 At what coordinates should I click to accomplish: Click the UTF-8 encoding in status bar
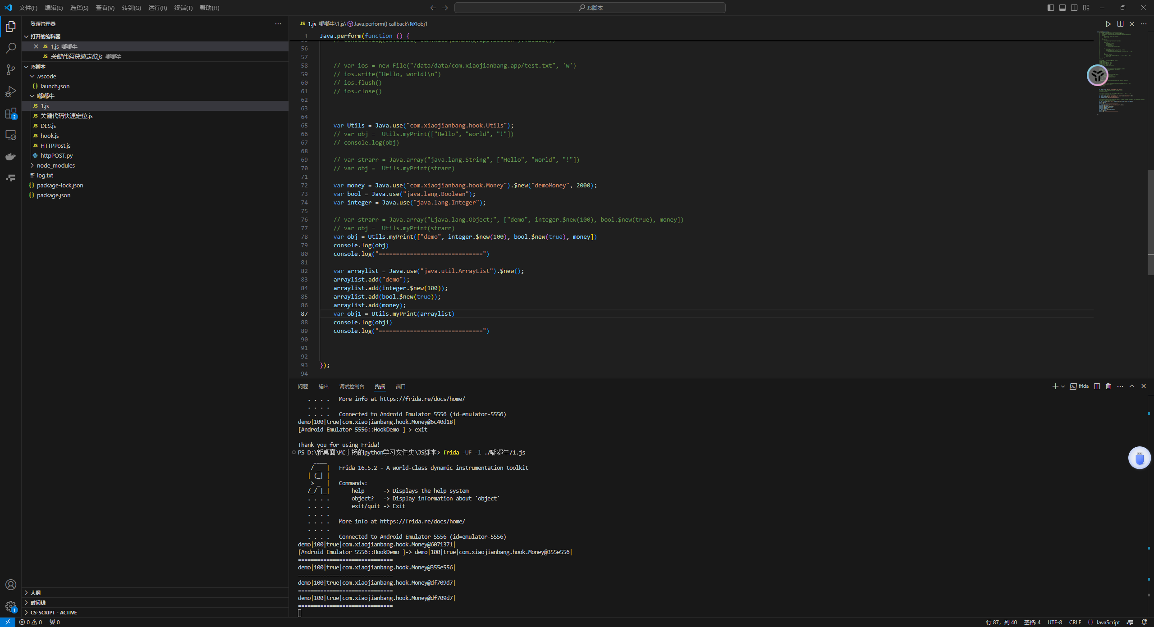point(1054,622)
